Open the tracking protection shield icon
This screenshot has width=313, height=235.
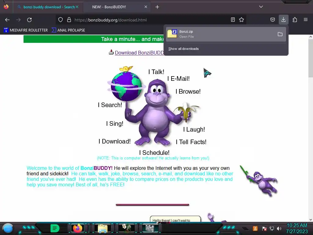point(61,20)
